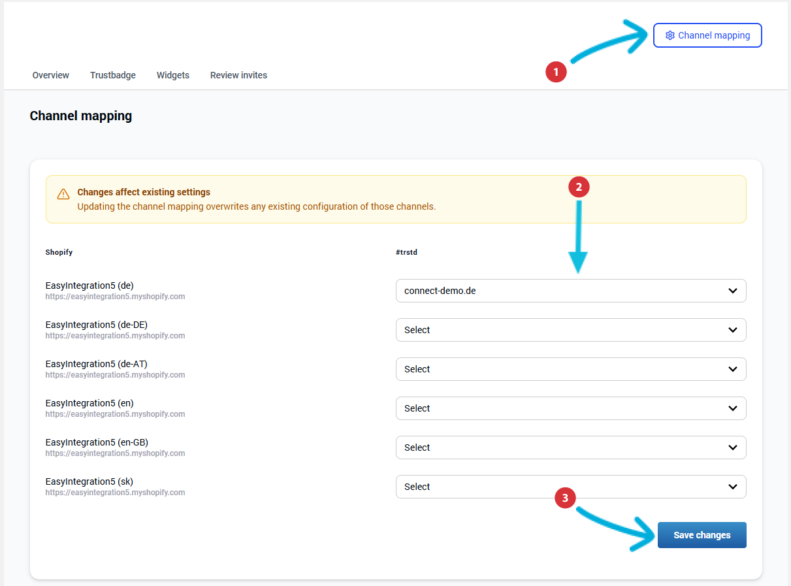This screenshot has height=586, width=791.
Task: Click the red step 2 marker badge
Action: (x=579, y=187)
